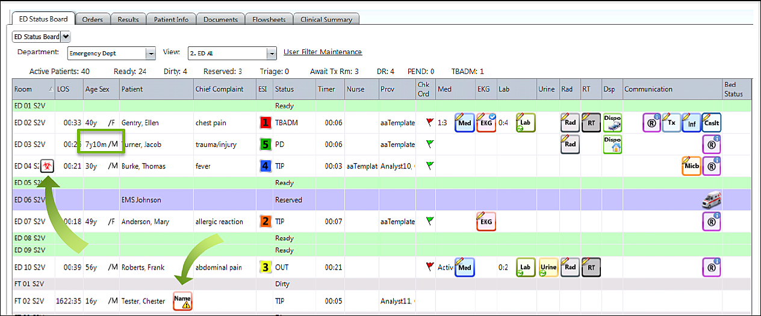Click the ® icon in Anderson, Mary's row
The height and width of the screenshot is (316, 761).
click(712, 222)
